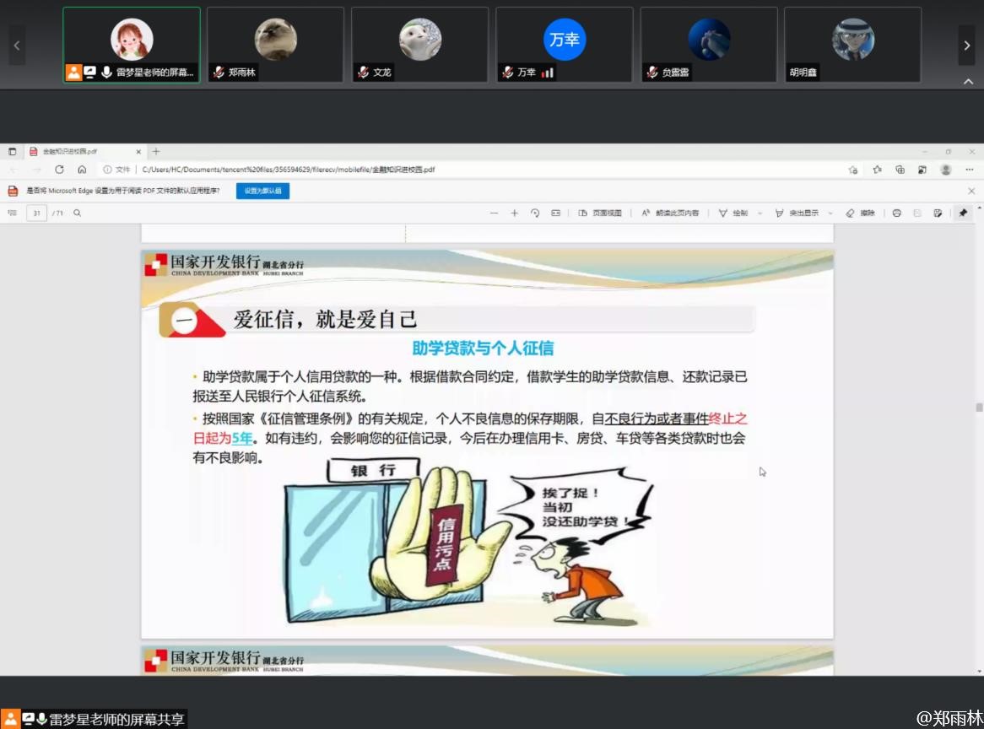Open the Page view (页面视图) menu
The image size is (984, 729).
pyautogui.click(x=601, y=213)
